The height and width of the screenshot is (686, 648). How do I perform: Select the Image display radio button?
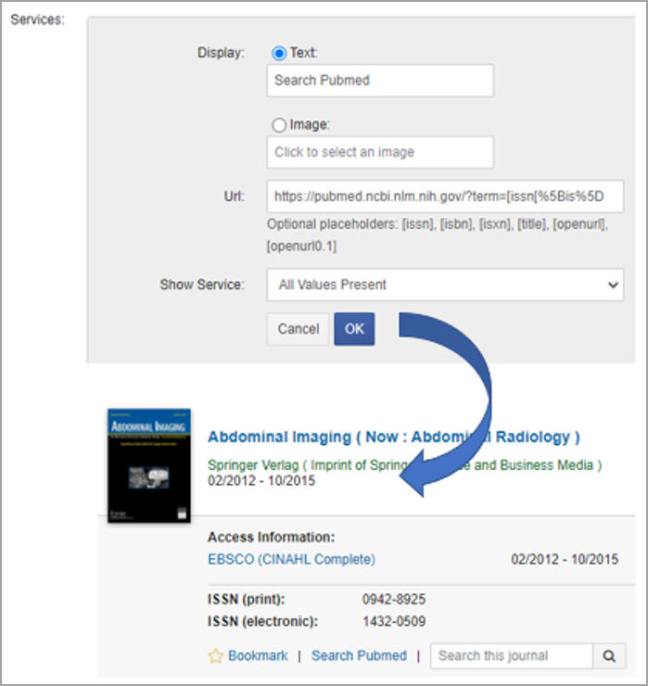coord(279,125)
